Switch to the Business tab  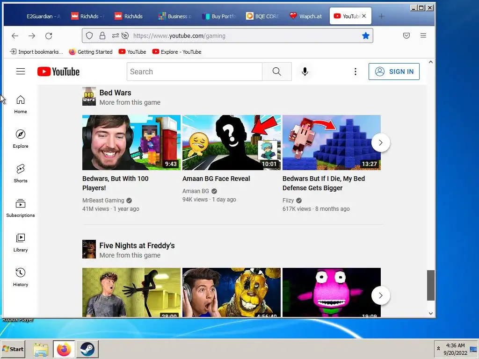176,16
